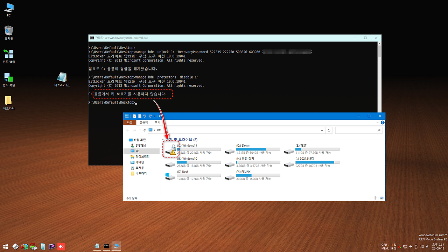Open the PC desktop icon
Screen dimensions: 448x252
pyautogui.click(x=9, y=10)
